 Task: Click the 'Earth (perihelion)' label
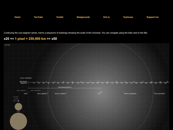36,91
